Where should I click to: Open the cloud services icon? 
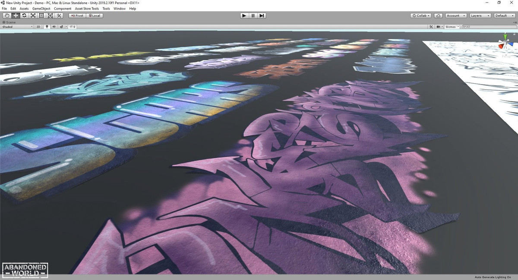[438, 16]
